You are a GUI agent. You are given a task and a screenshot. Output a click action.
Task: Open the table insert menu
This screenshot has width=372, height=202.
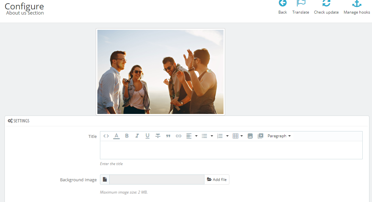pyautogui.click(x=237, y=136)
